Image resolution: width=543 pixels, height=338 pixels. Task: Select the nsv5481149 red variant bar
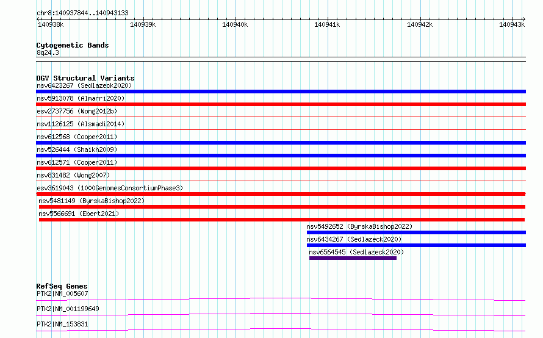[282, 207]
